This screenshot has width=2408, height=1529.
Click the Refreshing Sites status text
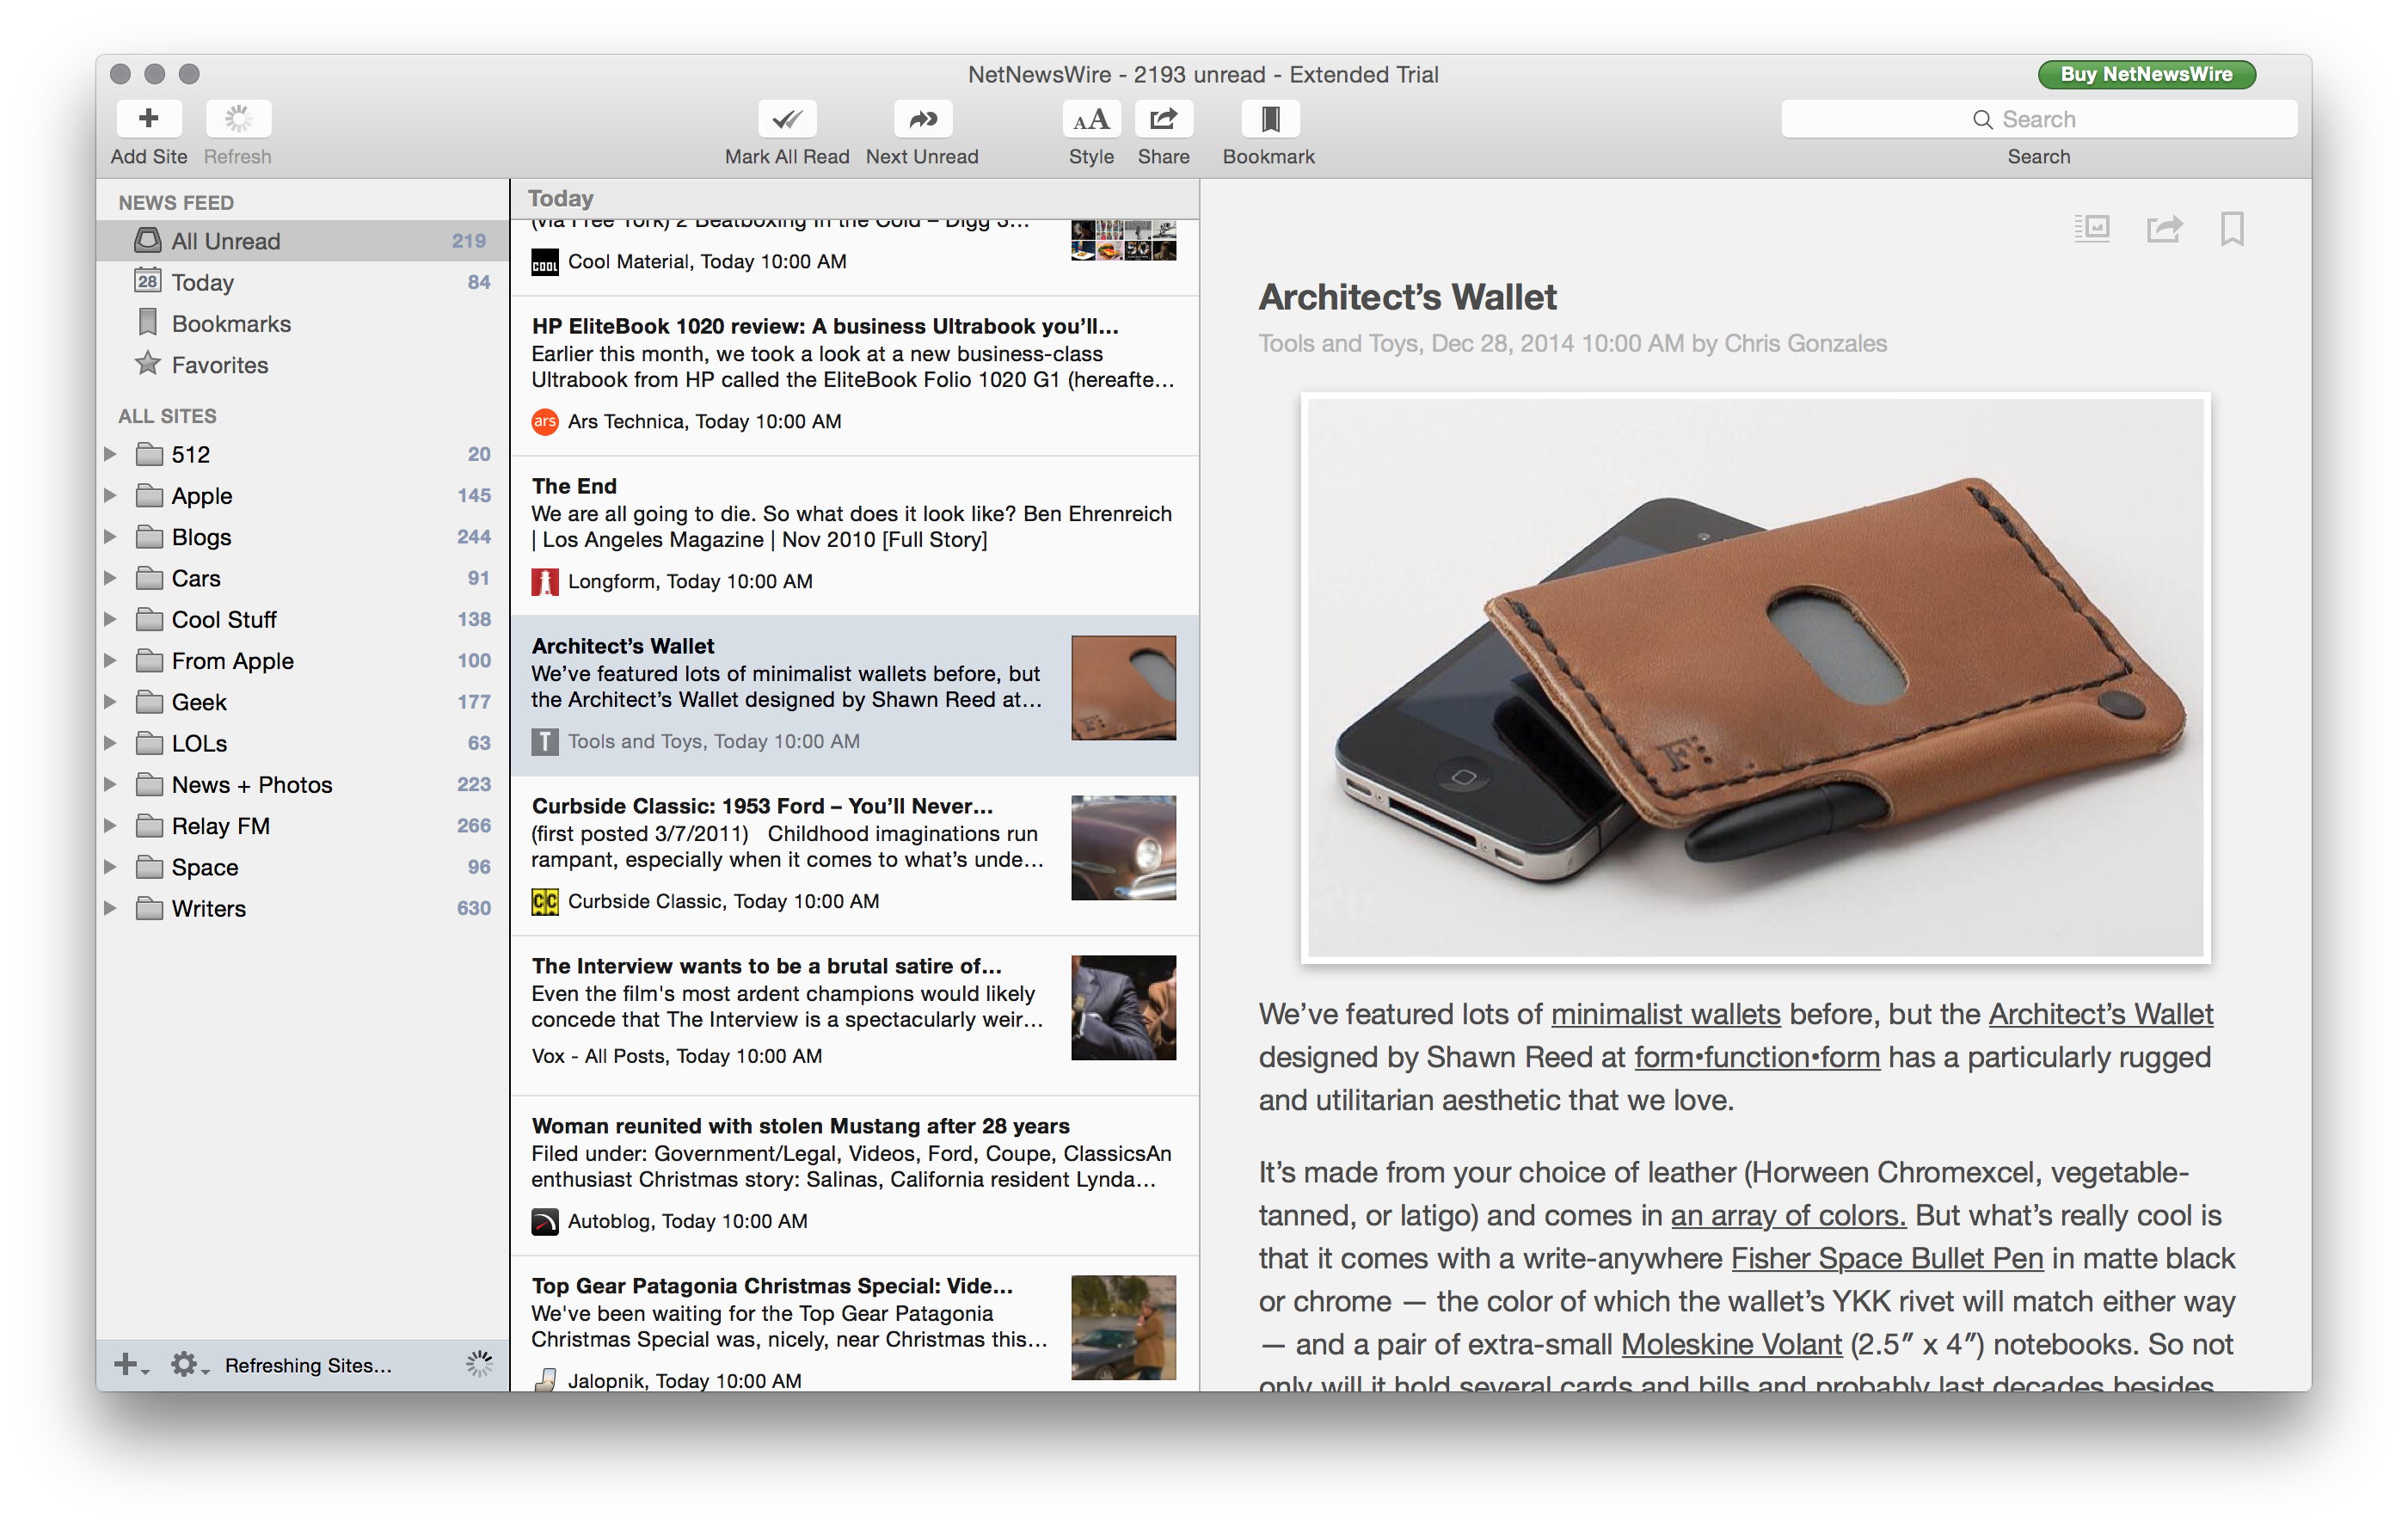click(308, 1365)
